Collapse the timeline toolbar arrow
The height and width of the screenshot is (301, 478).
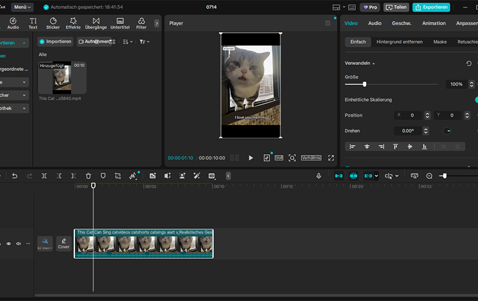coord(228,176)
